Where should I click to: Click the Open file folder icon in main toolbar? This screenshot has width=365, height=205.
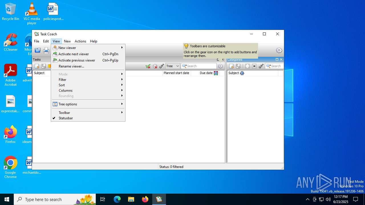38,51
